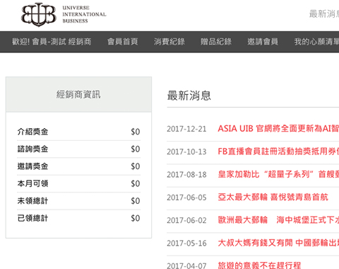This screenshot has height=269, width=339.
Task: Open the 歐洲最大郵輪 海中城堡 article
Action: [278, 220]
